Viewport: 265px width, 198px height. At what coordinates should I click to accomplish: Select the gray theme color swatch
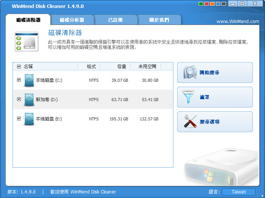pyautogui.click(x=224, y=4)
